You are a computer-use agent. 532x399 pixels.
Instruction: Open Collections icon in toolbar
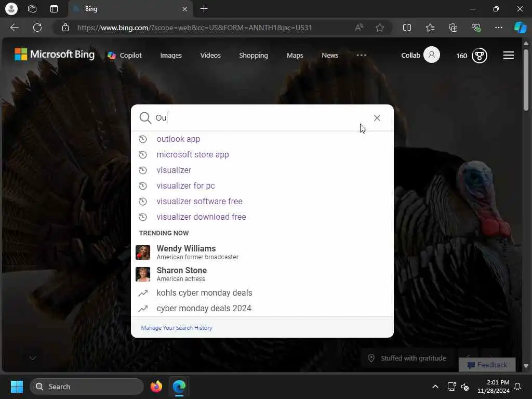[453, 28]
